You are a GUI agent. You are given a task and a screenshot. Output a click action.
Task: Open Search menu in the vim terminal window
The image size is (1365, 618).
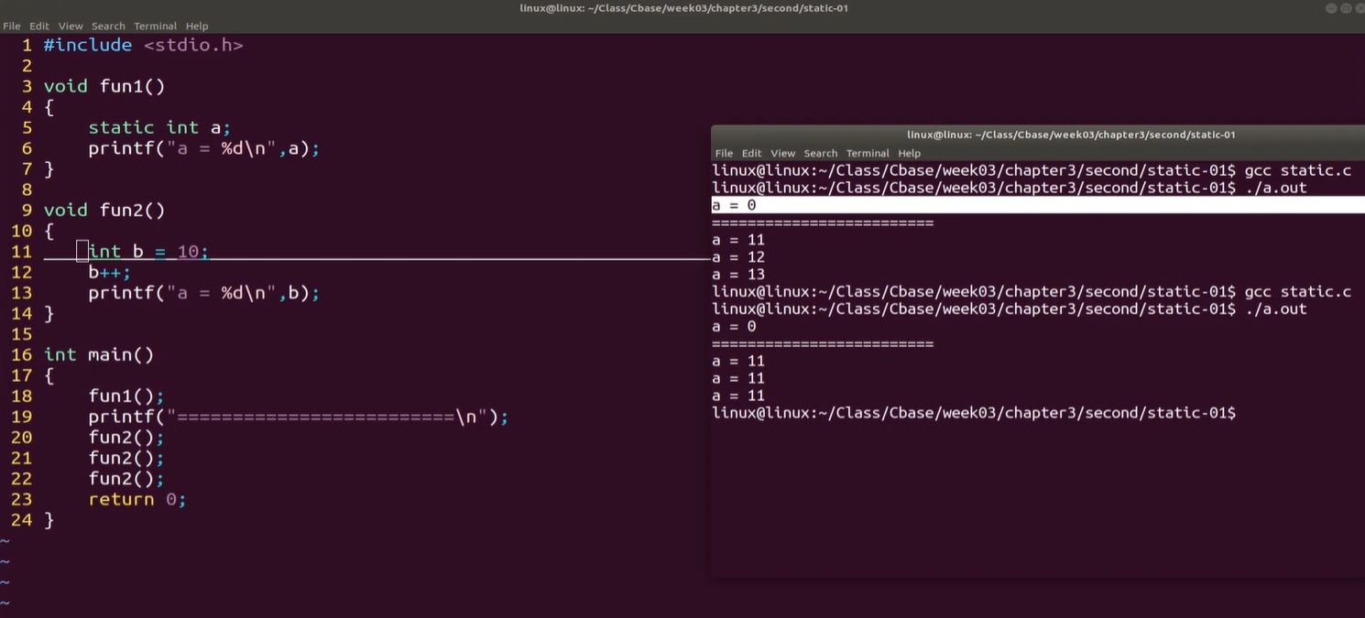(108, 26)
